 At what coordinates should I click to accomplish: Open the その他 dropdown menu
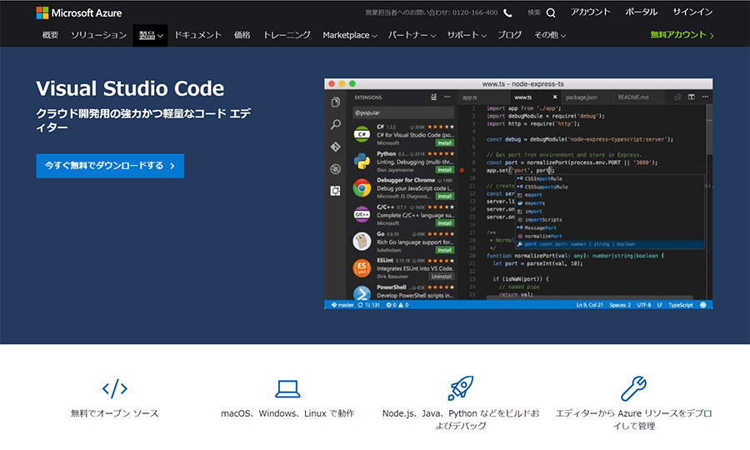point(550,35)
